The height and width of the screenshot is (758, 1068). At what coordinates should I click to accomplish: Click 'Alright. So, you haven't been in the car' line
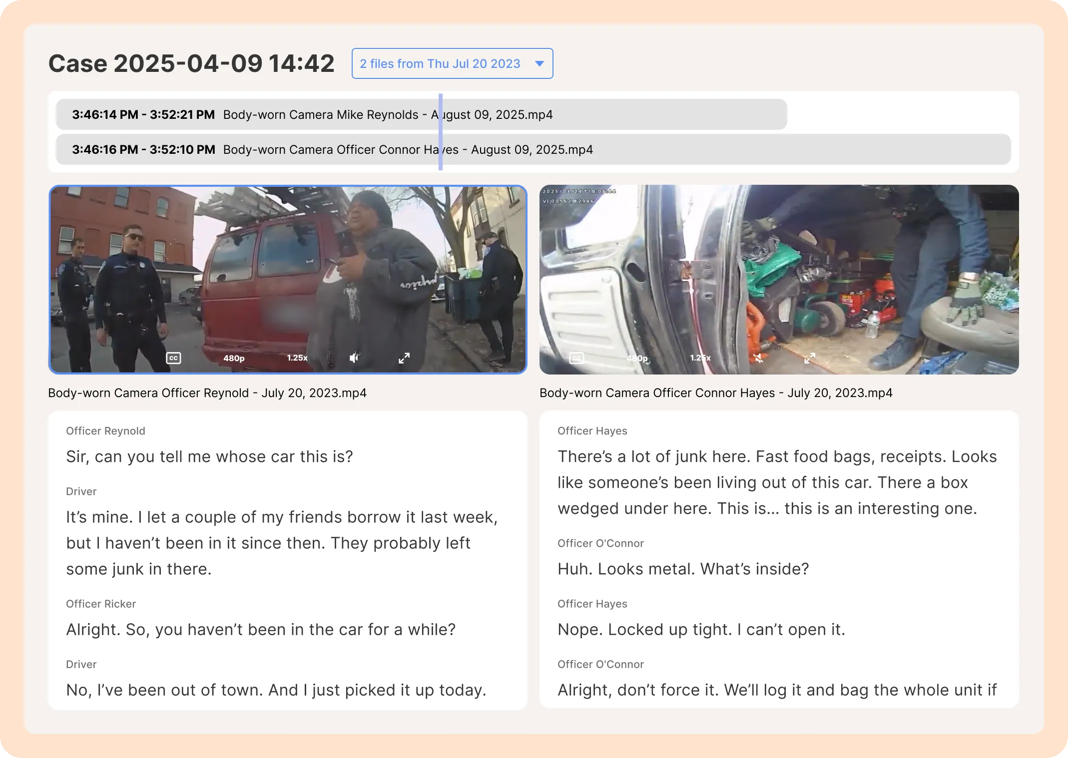(261, 629)
